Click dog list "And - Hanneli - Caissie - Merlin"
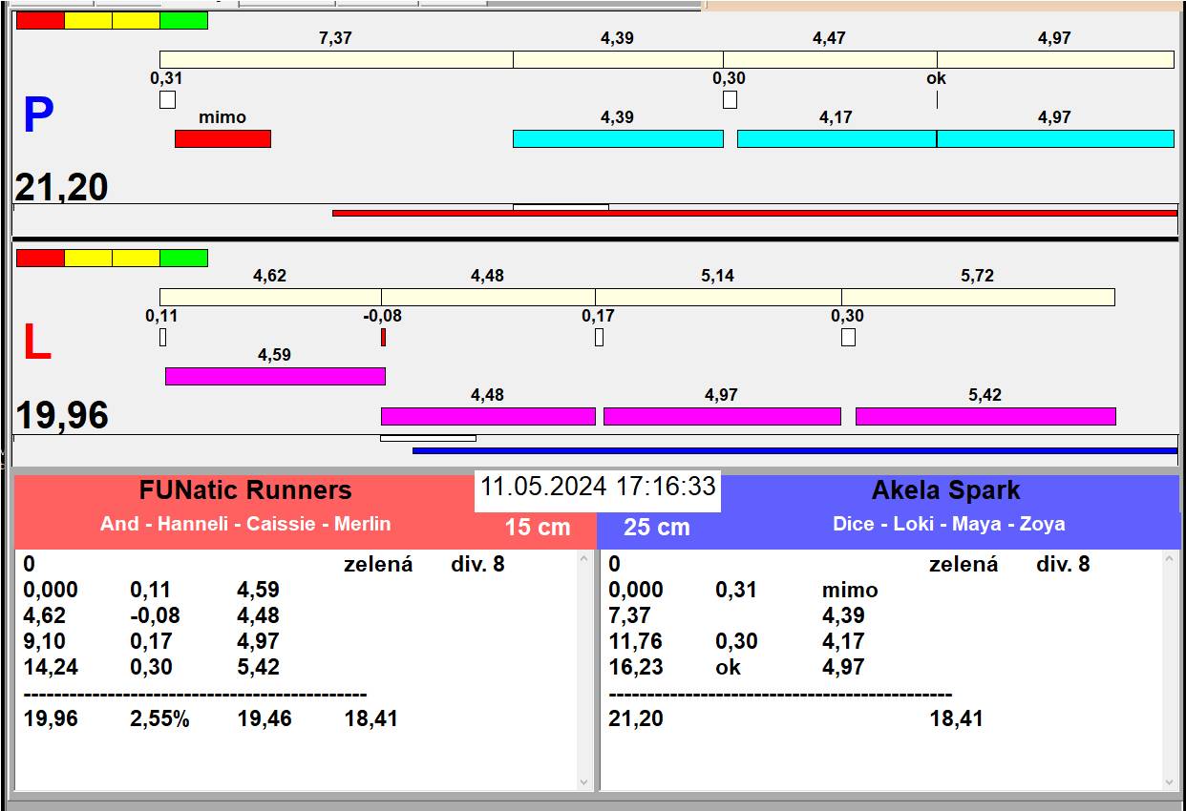Screen dimensions: 1186x811 click(245, 524)
